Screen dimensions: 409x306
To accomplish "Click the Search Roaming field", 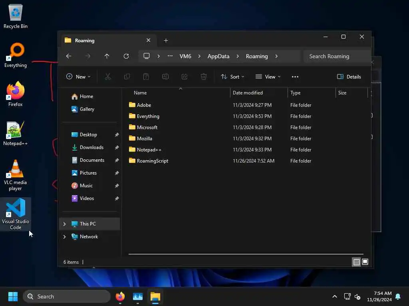I will click(337, 56).
